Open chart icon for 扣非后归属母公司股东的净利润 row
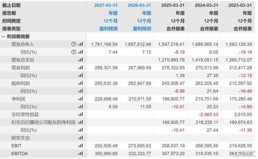Viewport: 258px width, 159px height. coord(80,122)
